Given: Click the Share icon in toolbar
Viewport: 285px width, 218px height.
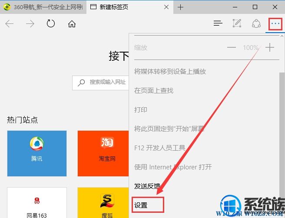Looking at the screenshot, I should point(256,23).
